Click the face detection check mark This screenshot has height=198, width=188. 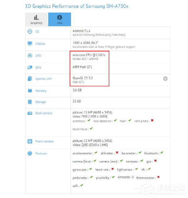click(x=115, y=120)
